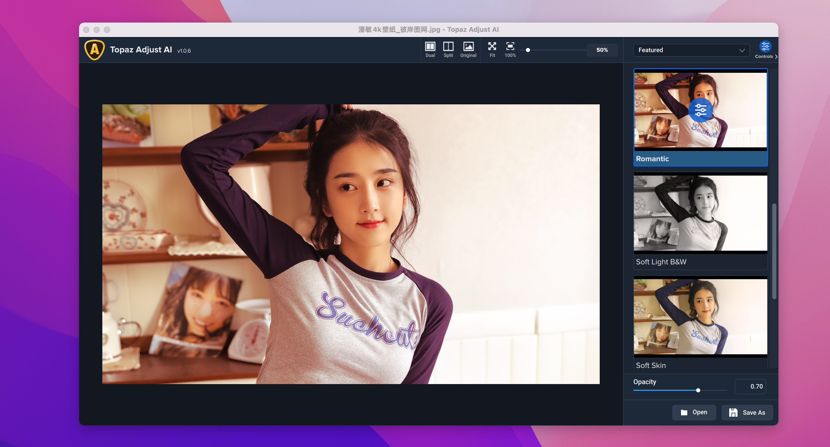Click the Topaz Adjust AI logo
The image size is (830, 447).
tap(94, 50)
